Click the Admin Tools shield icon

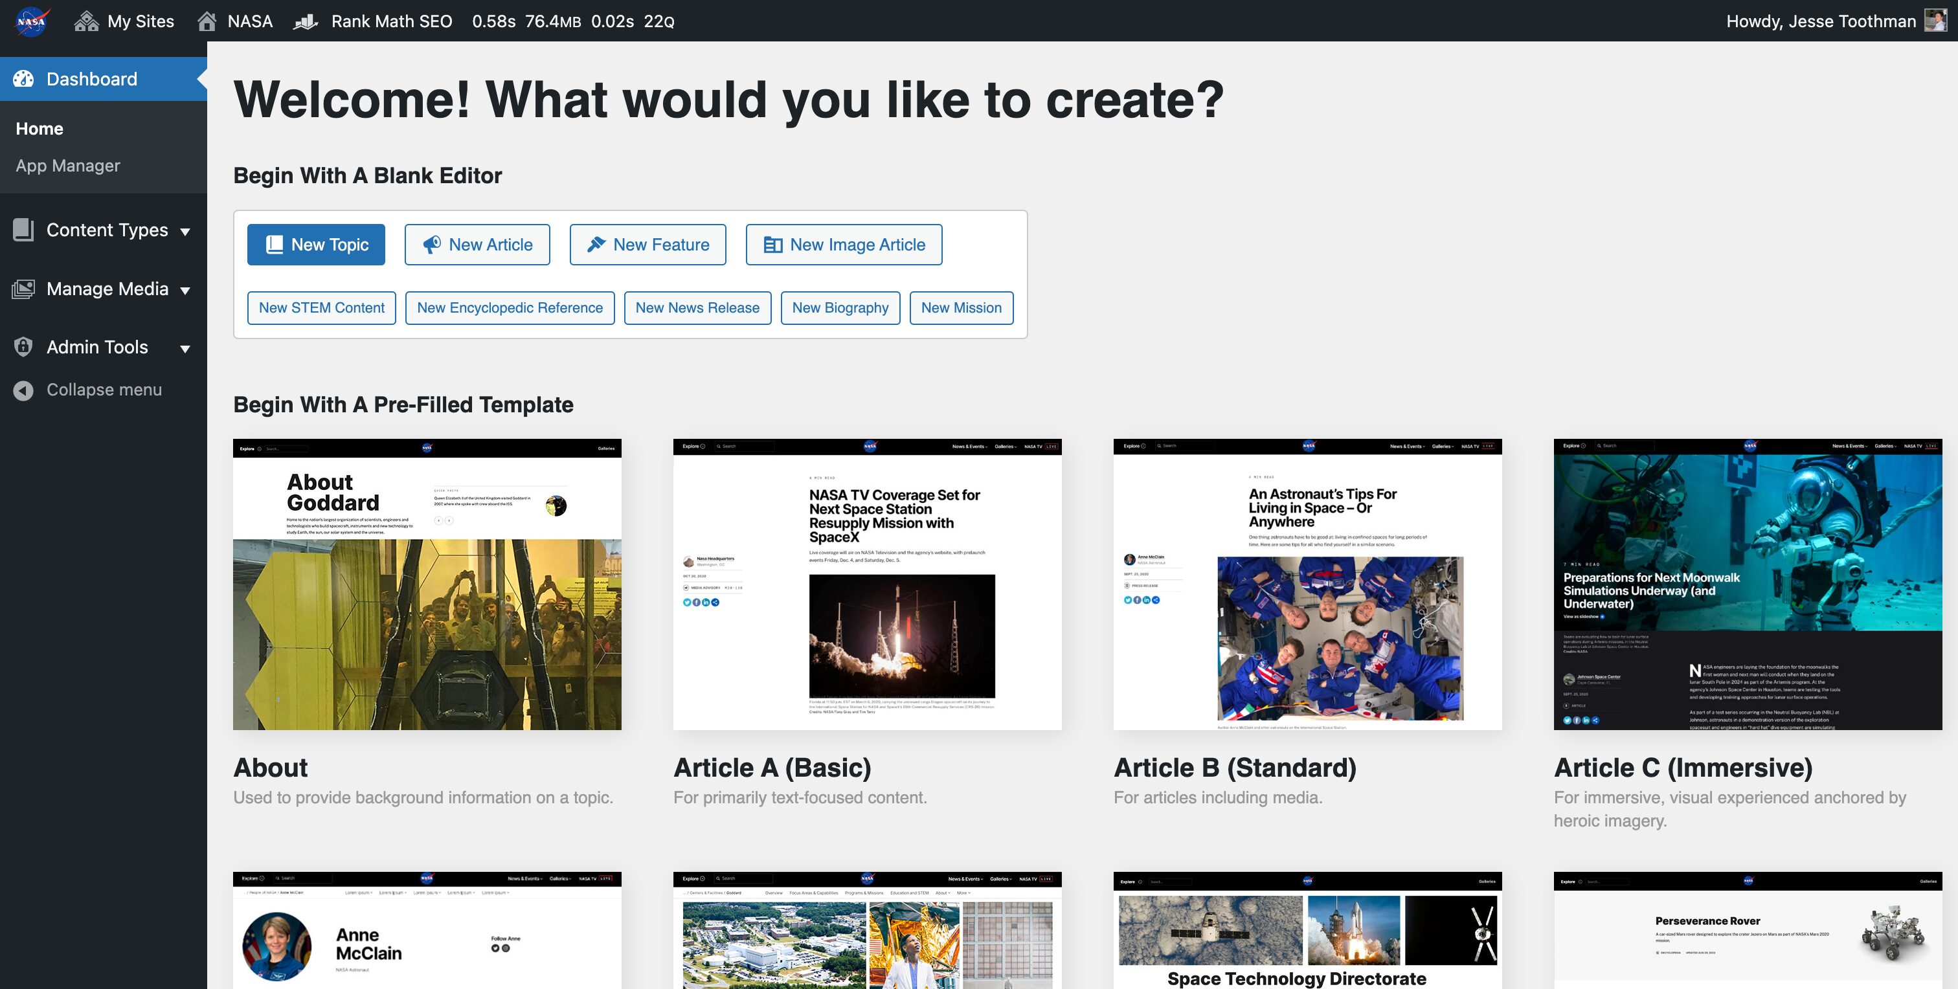click(x=23, y=347)
